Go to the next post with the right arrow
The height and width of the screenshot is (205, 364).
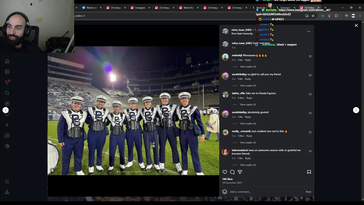click(356, 110)
